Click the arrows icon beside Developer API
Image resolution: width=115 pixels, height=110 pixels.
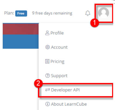coord(47,90)
